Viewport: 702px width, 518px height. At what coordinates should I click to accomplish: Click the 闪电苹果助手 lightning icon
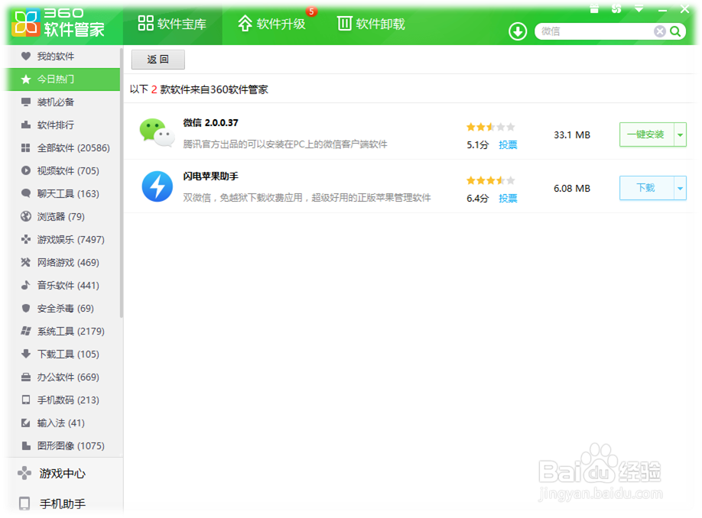157,186
